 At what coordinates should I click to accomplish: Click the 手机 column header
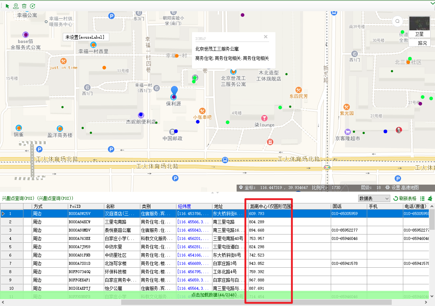point(385,206)
